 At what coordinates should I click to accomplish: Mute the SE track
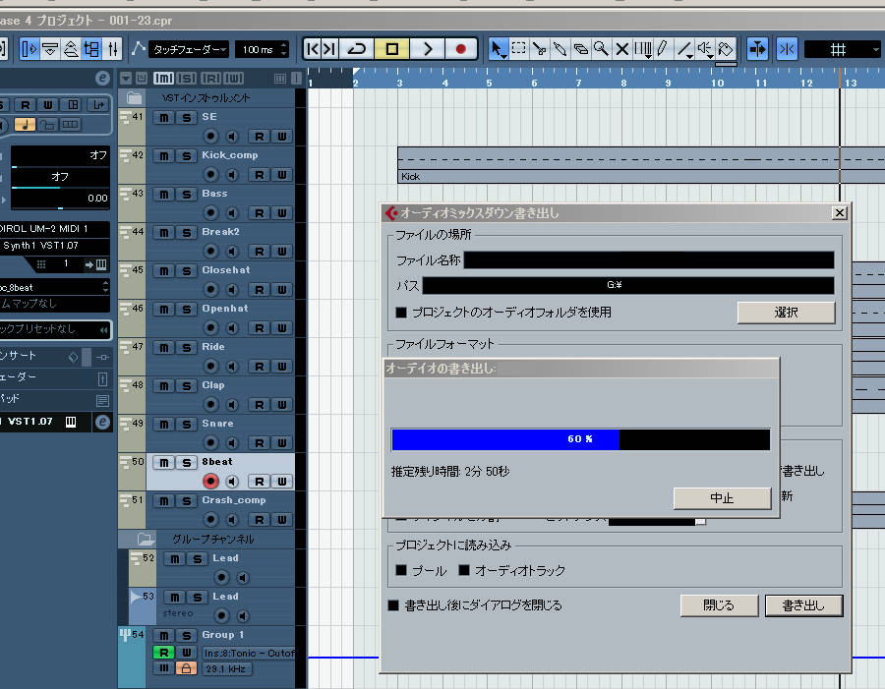click(x=163, y=117)
